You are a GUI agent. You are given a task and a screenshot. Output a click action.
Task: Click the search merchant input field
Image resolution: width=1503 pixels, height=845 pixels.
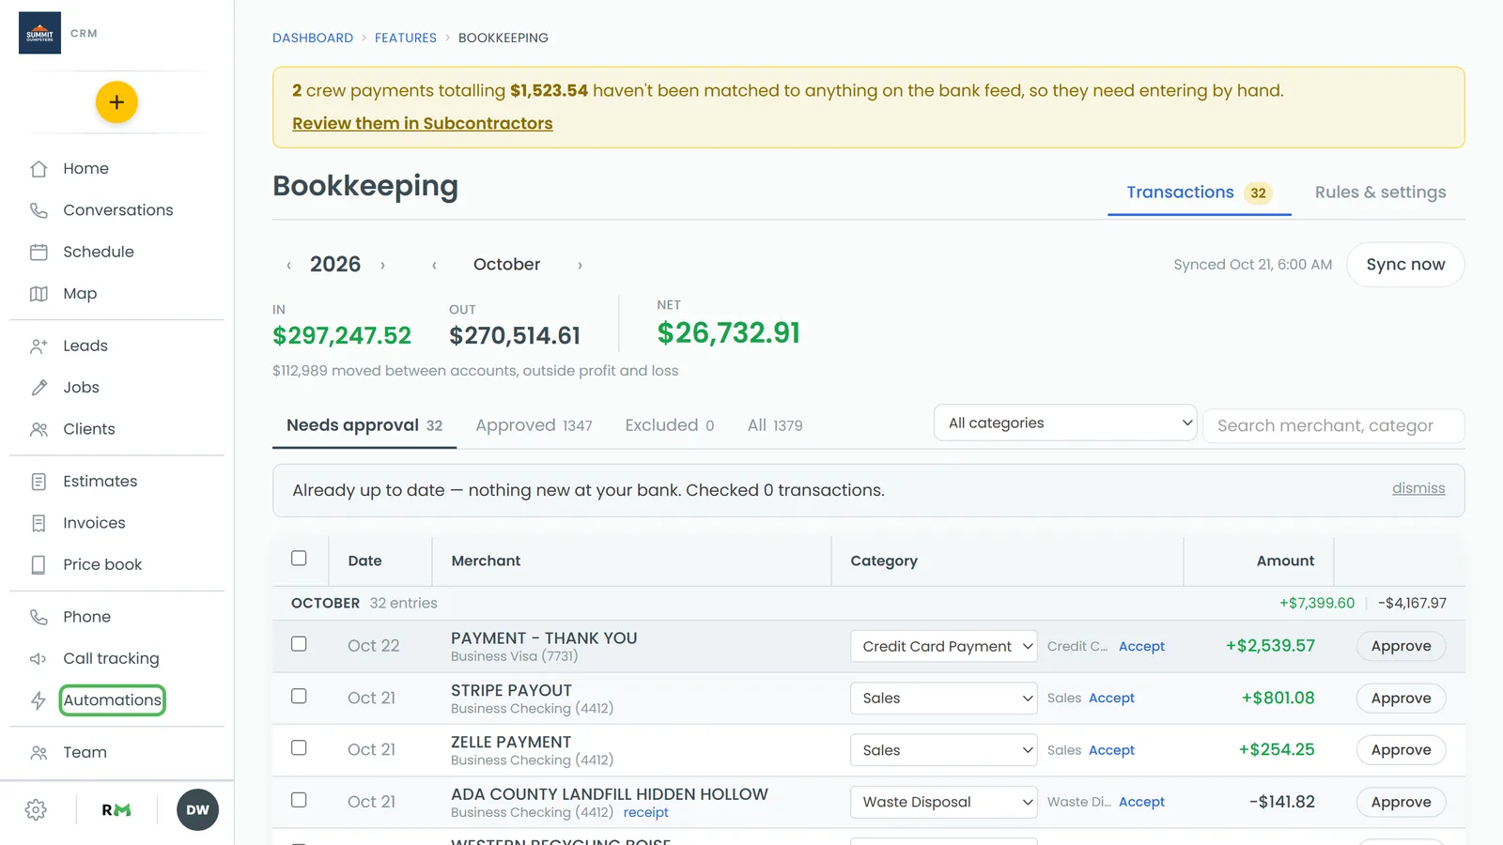(x=1333, y=426)
